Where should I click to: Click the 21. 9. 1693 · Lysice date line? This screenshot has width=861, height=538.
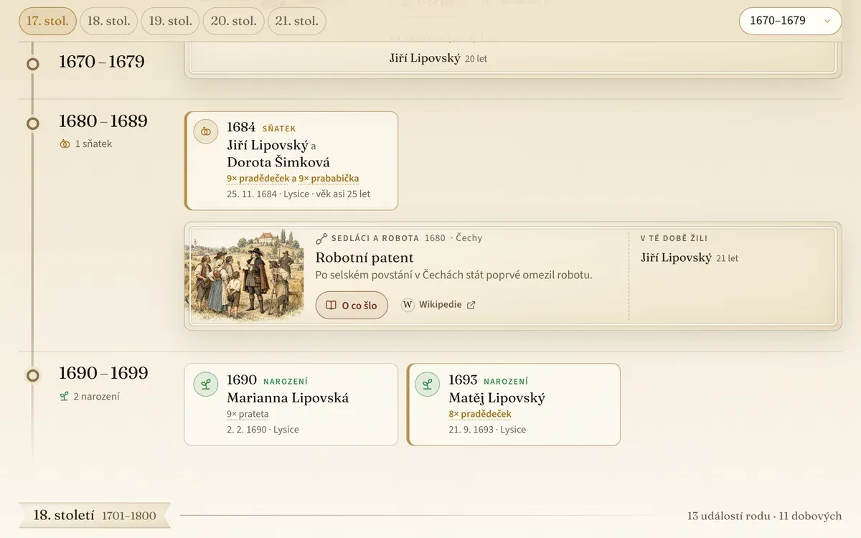pos(487,430)
